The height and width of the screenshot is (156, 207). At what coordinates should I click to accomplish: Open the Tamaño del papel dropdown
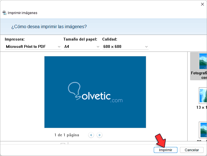click(82, 46)
